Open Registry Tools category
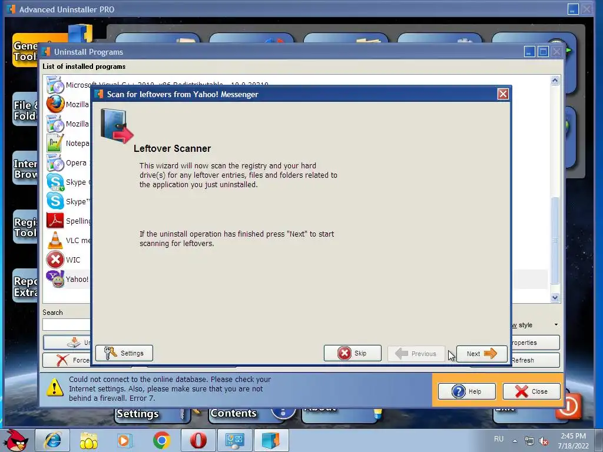 [25, 227]
